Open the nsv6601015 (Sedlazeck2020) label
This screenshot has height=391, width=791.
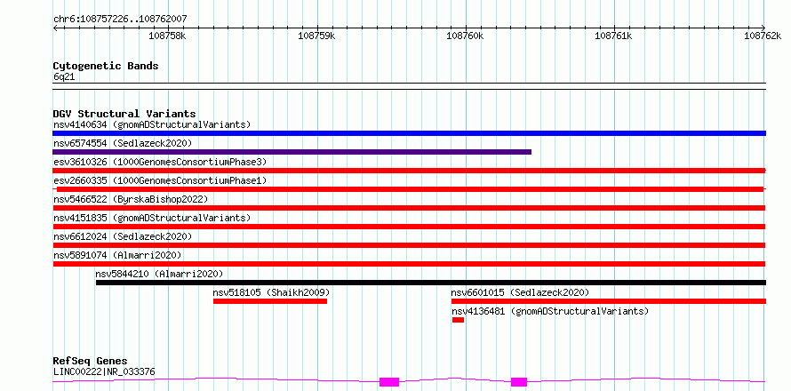[x=520, y=292]
